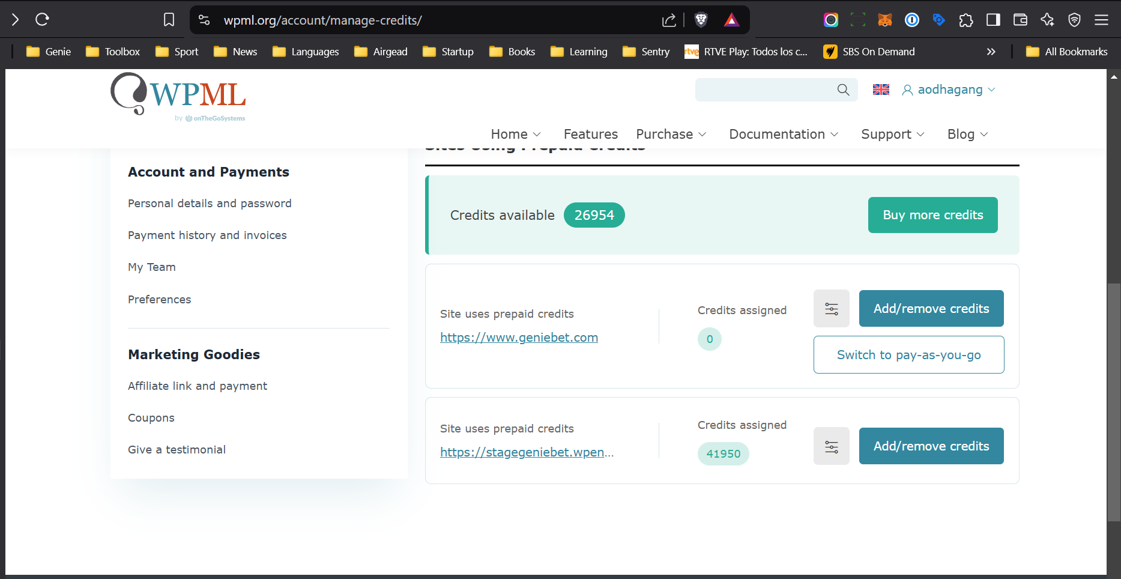Expand the Blog menu

pyautogui.click(x=967, y=134)
